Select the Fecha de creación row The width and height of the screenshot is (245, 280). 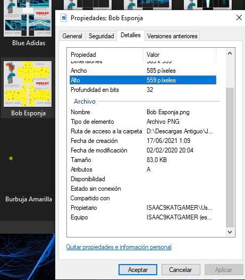pyautogui.click(x=143, y=141)
